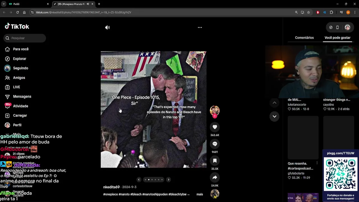Click the address bar URL

coord(84,12)
